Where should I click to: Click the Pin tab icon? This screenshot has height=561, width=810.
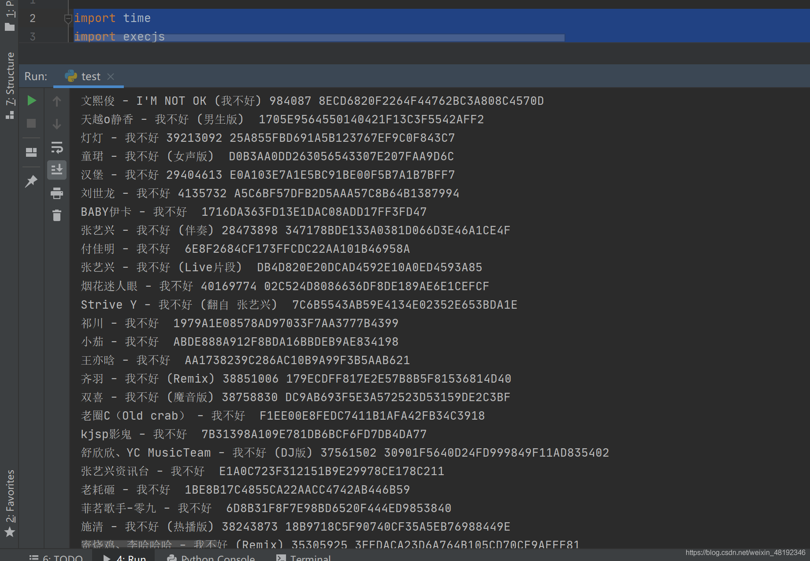pos(31,181)
